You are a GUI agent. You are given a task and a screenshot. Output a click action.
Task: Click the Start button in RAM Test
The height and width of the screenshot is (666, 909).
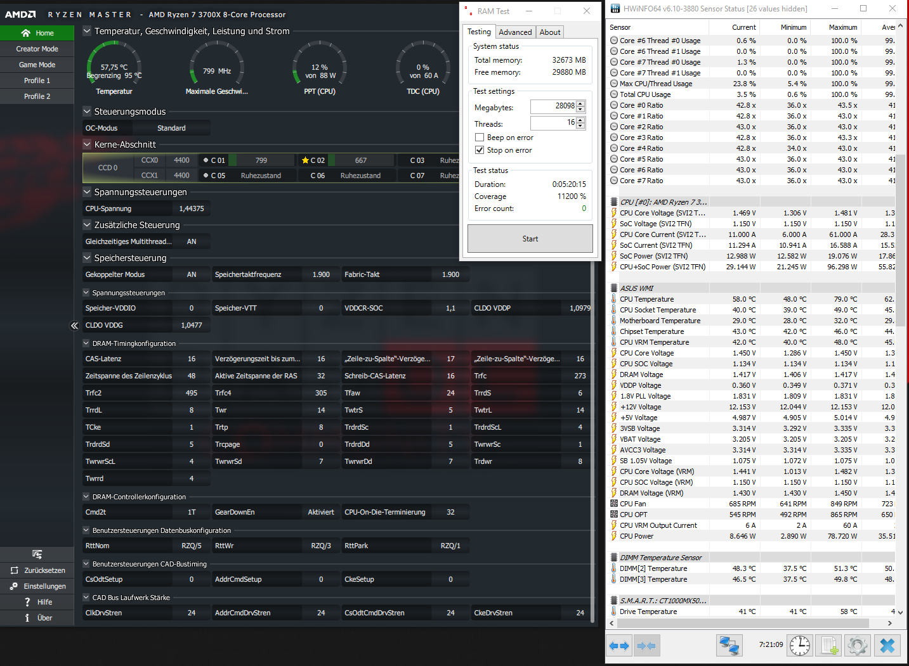tap(530, 239)
